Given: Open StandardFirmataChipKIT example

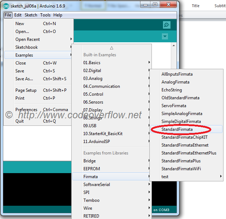Looking at the screenshot, I should (186, 137).
